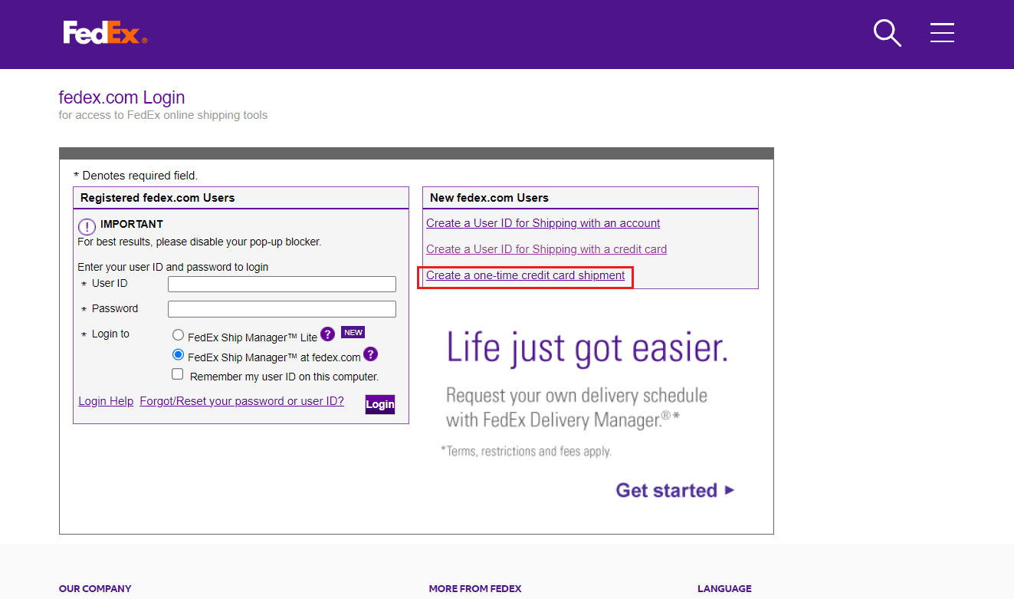Image resolution: width=1014 pixels, height=599 pixels.
Task: Open Create a User ID for Shipping with credit card
Action: 546,249
